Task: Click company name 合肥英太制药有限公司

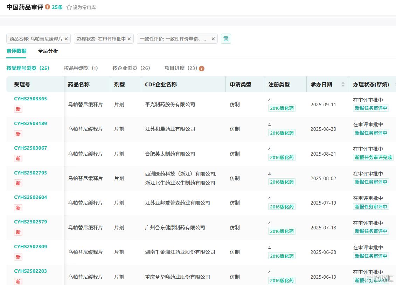Action: point(170,154)
